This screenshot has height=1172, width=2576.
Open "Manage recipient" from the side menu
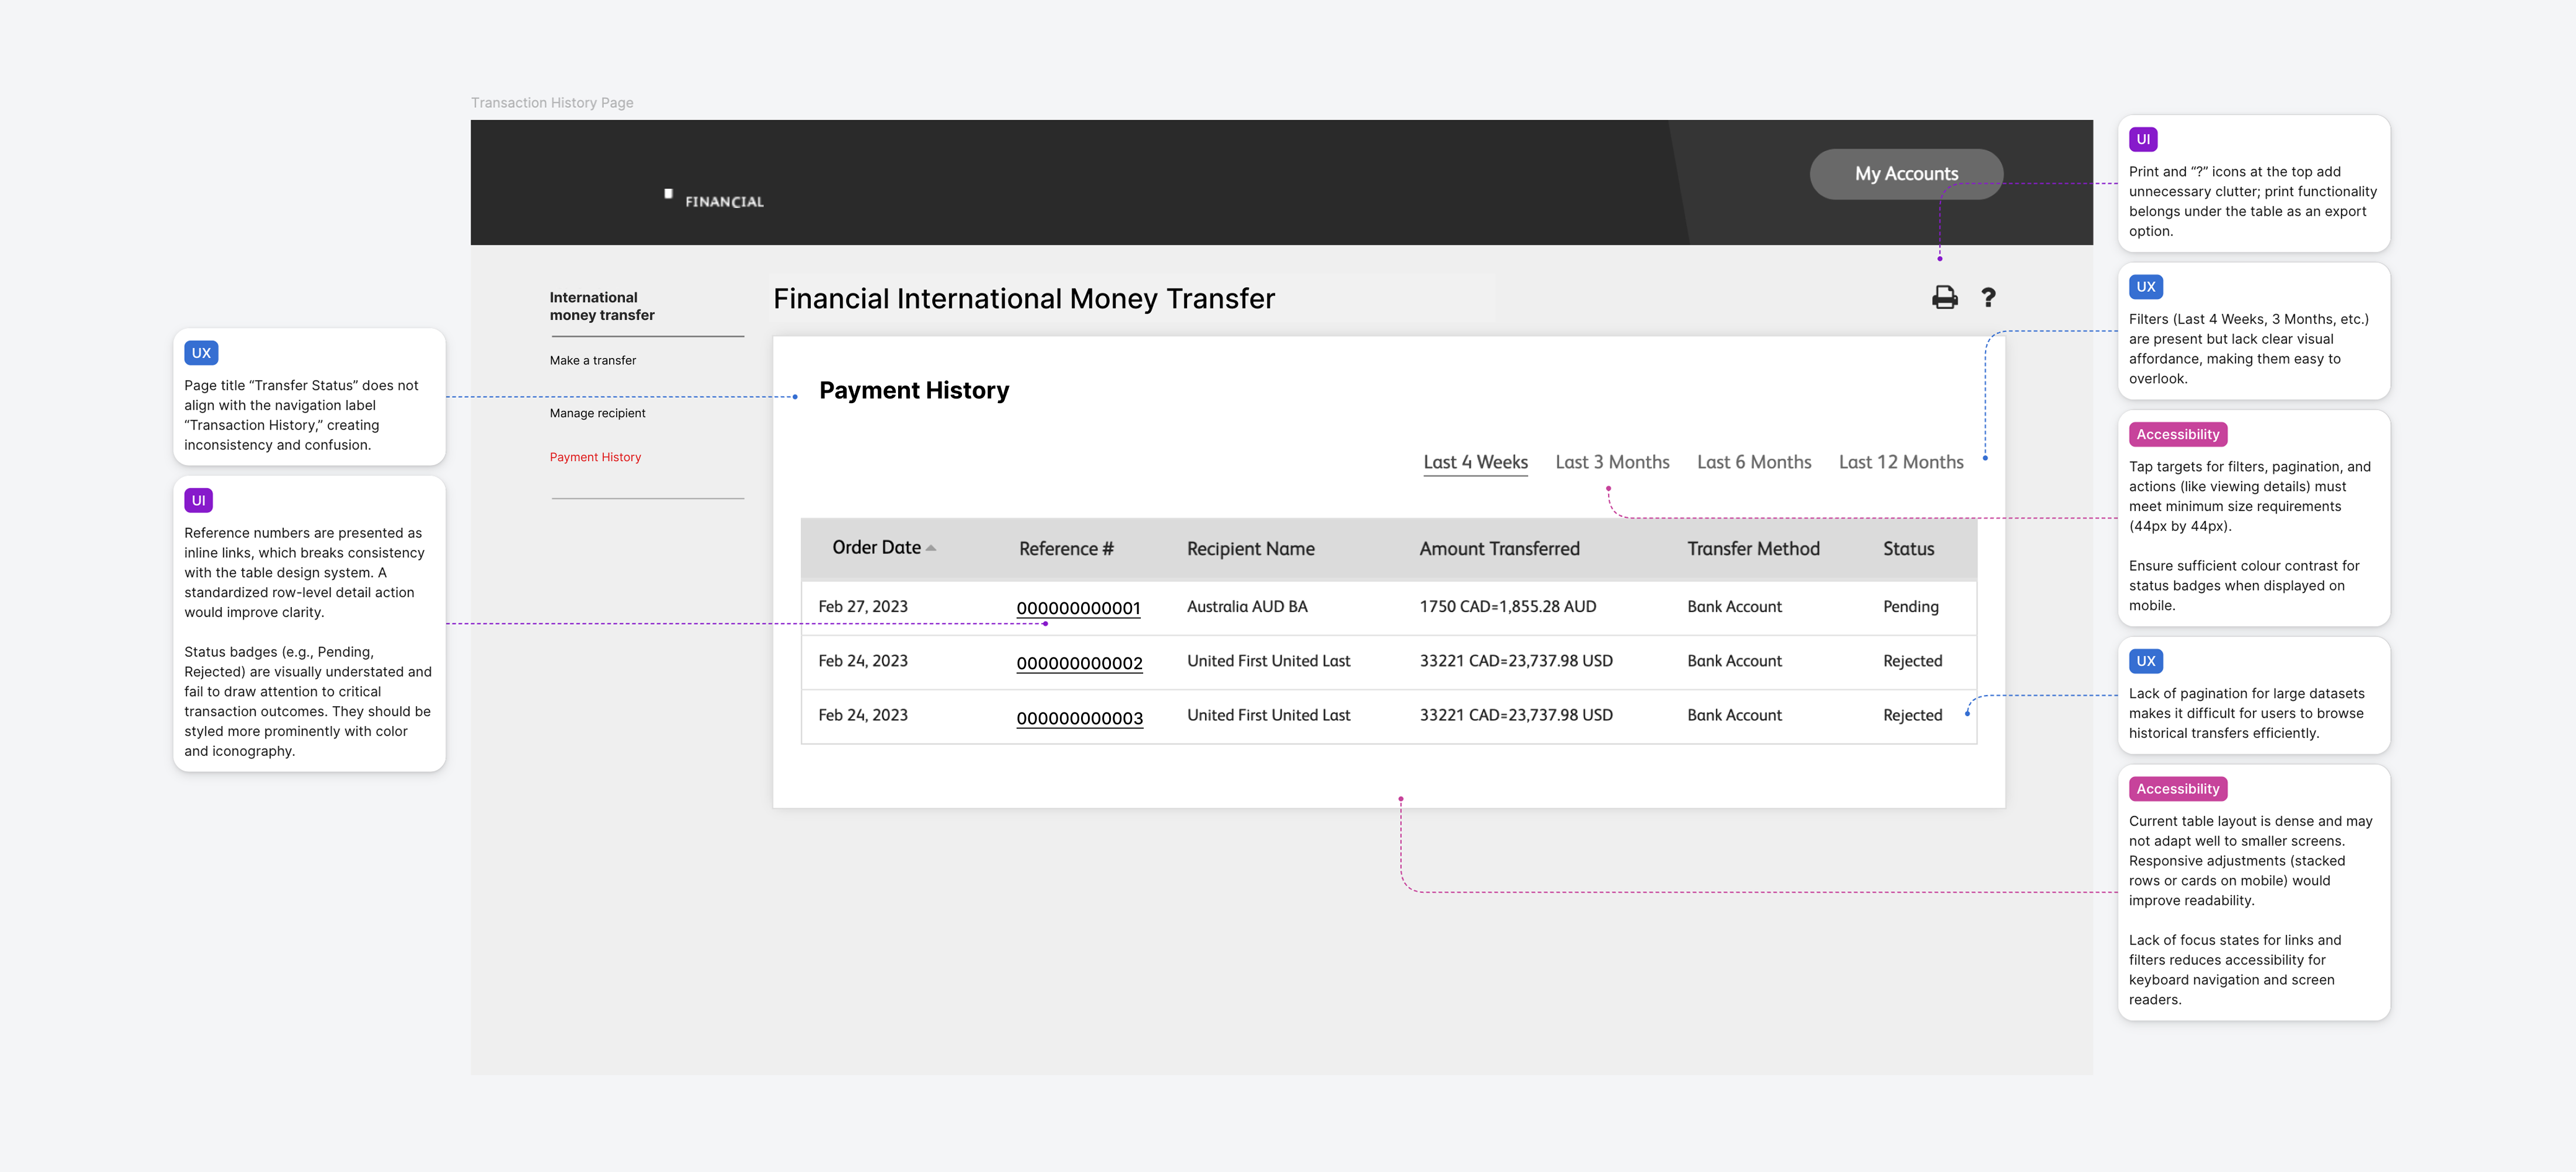pyautogui.click(x=597, y=413)
